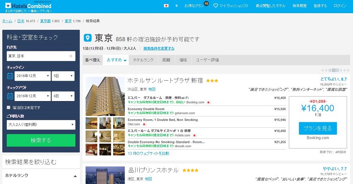Click the プランを見る button
The width and height of the screenshot is (353, 184).
coord(318,128)
